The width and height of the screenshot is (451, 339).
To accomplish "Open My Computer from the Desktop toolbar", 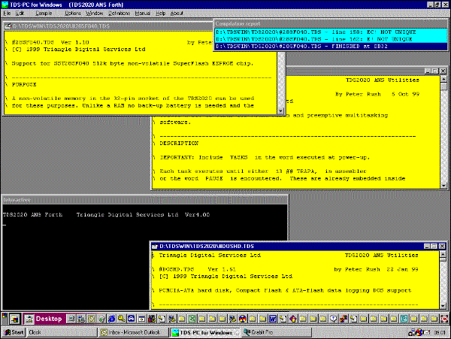I will (71, 319).
